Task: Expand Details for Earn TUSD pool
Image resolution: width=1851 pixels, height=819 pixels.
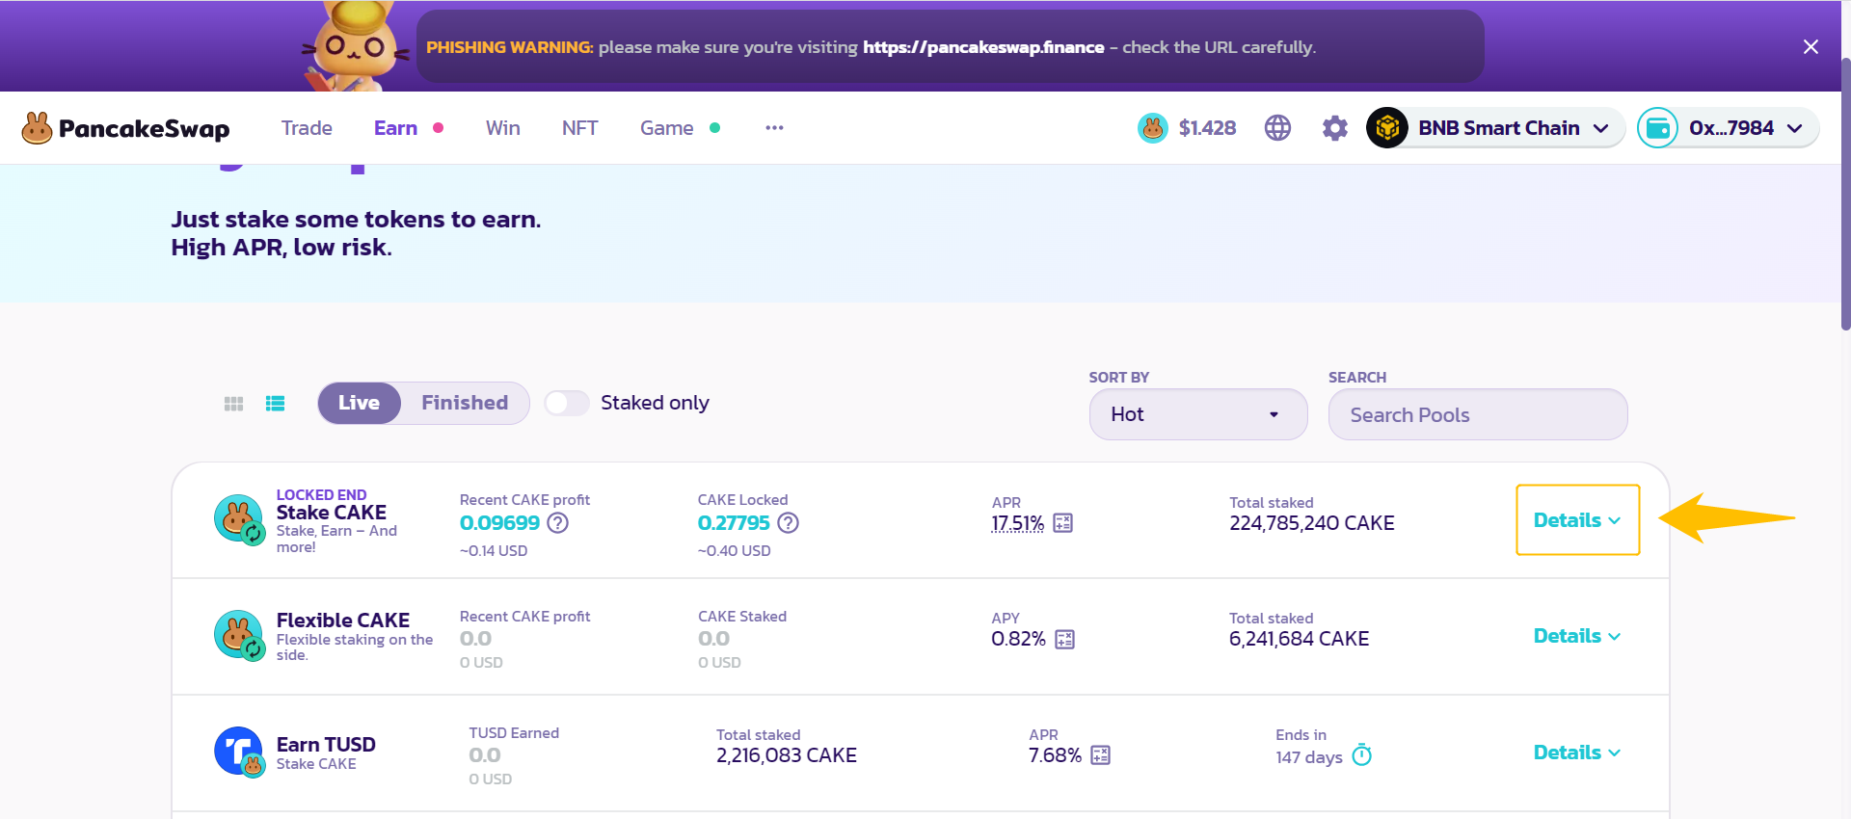Action: pyautogui.click(x=1577, y=753)
